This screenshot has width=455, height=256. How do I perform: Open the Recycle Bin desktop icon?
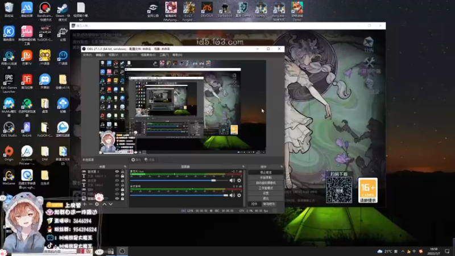[x=9, y=10]
